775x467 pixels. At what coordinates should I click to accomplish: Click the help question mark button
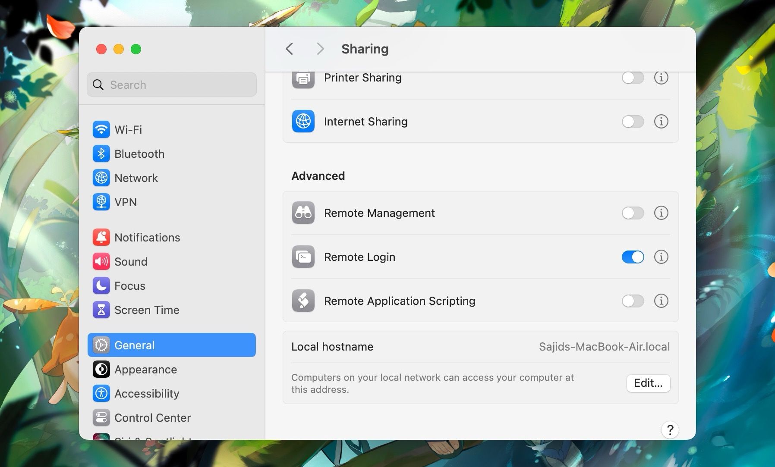[670, 430]
